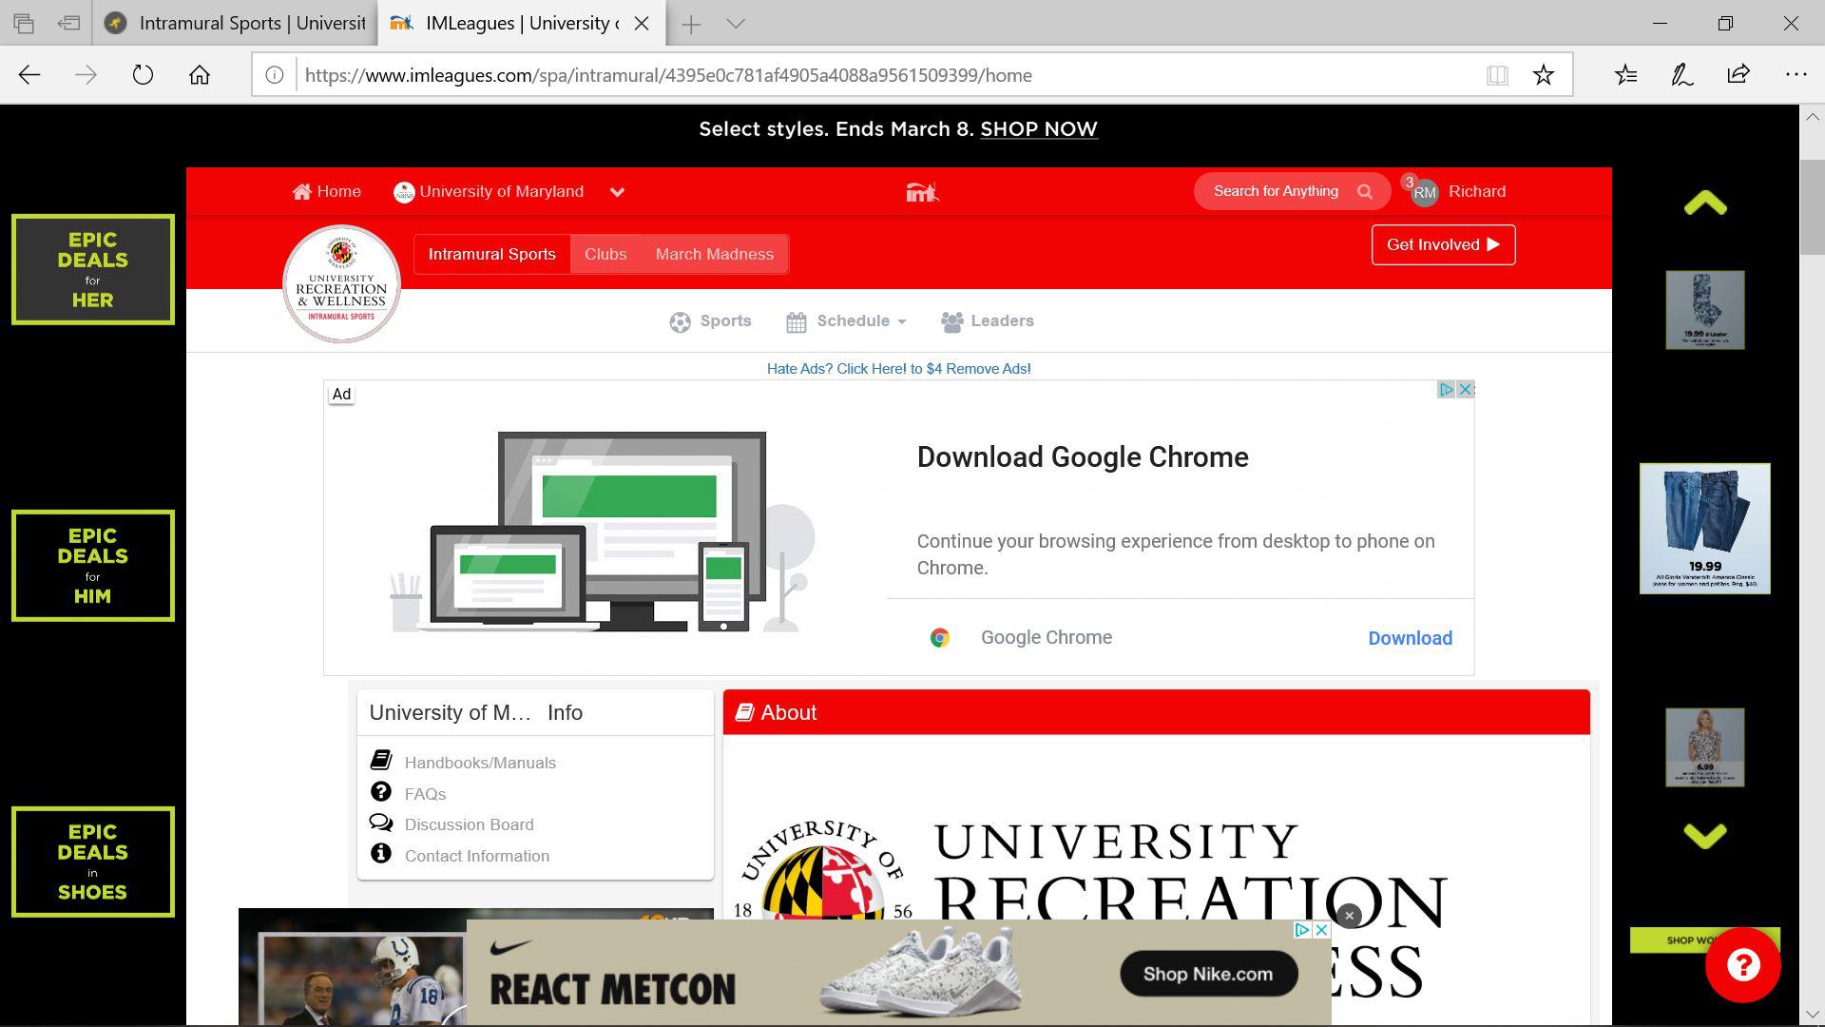1825x1027 pixels.
Task: Click the browser home icon
Action: (x=200, y=75)
